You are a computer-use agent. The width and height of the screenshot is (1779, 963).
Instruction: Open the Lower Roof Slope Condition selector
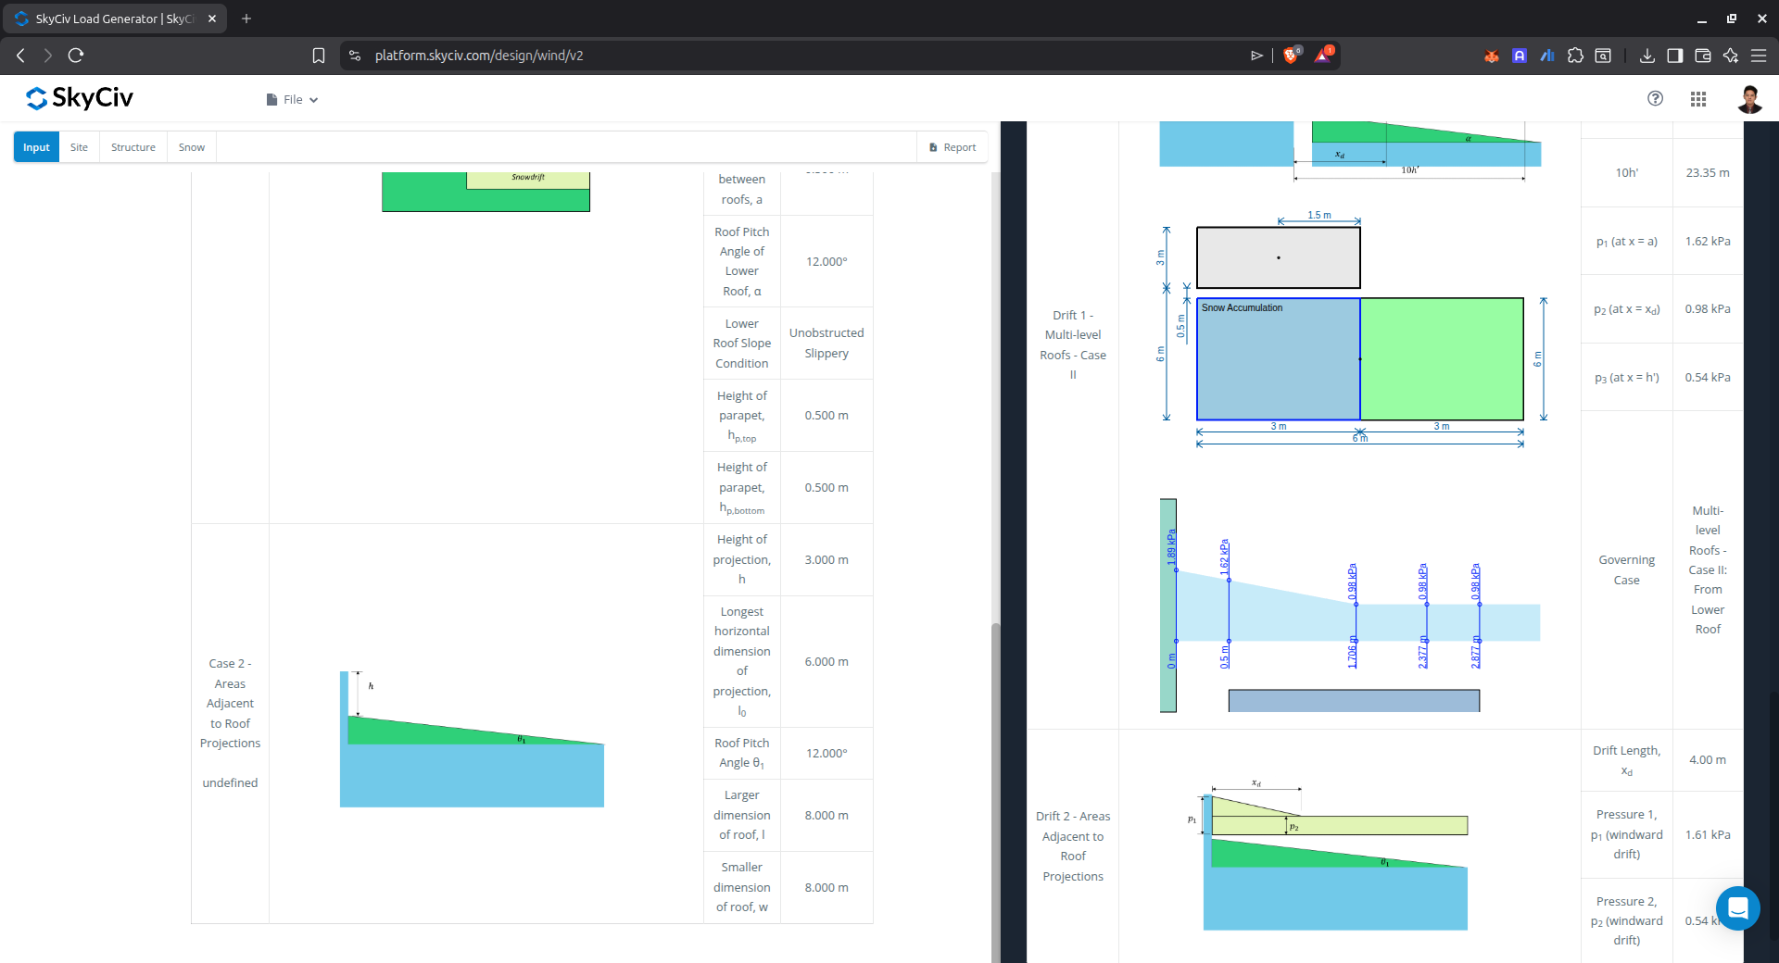click(826, 344)
